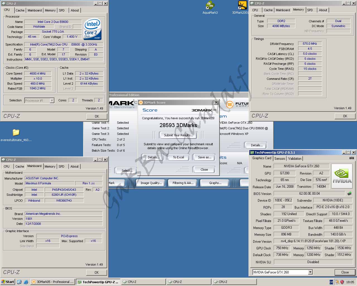
Task: Click the FSB:DRAM ratio 4:5 field
Action: pos(310,49)
